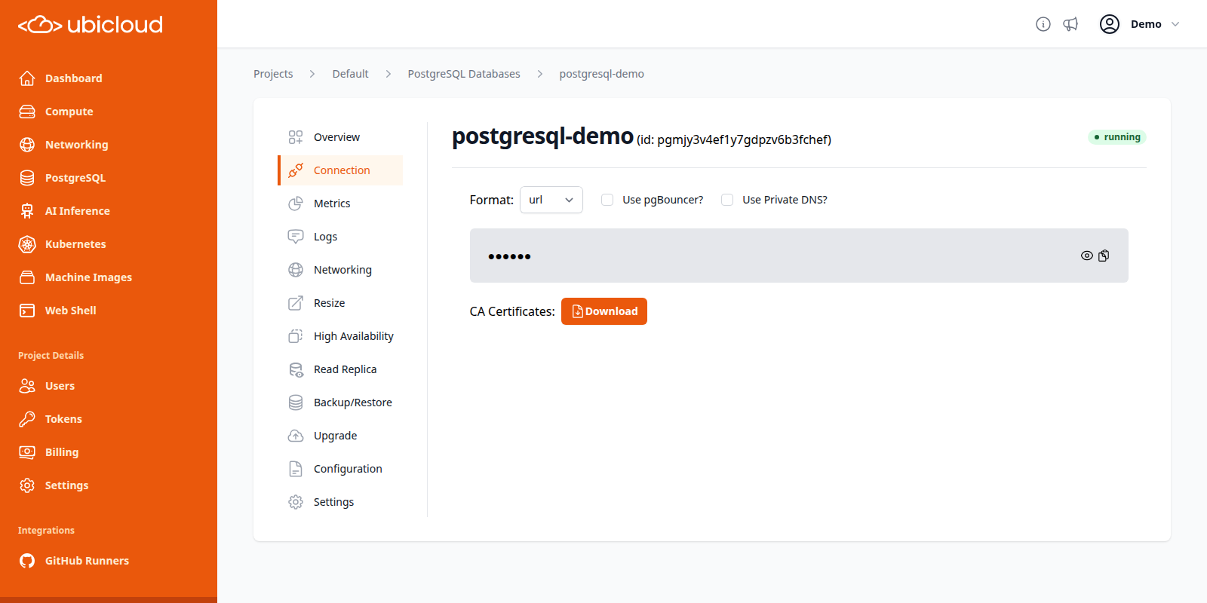
Task: Expand the Demo account menu chevron
Action: point(1175,24)
